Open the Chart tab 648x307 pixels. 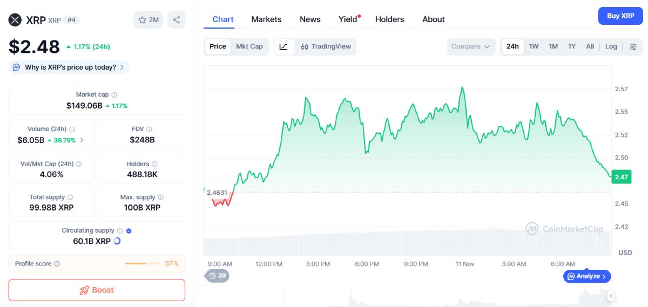point(223,19)
